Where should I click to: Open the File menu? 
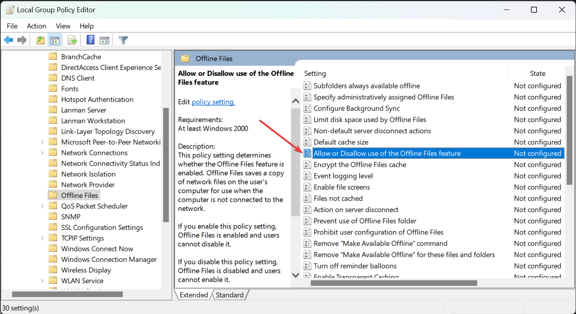pos(12,26)
